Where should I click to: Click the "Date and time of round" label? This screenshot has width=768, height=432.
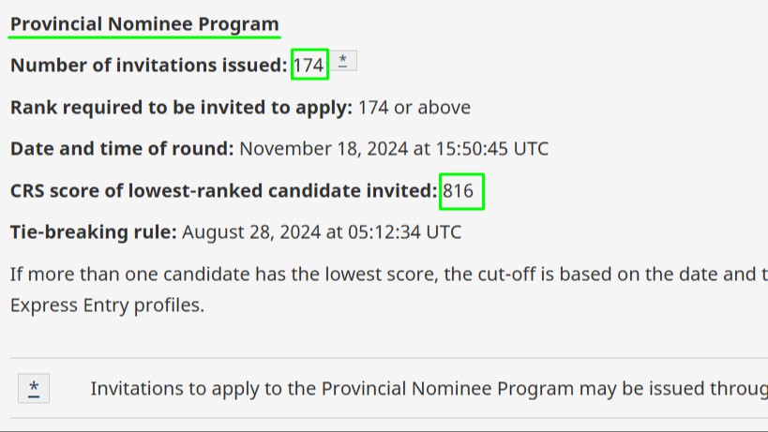pos(122,149)
